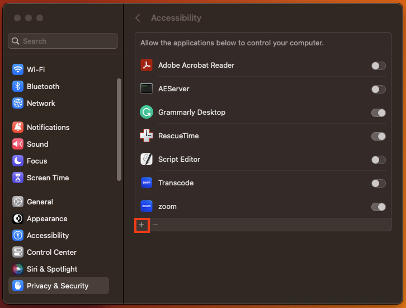This screenshot has height=308, width=406.
Task: Select the AEServer row label
Action: [x=174, y=88]
